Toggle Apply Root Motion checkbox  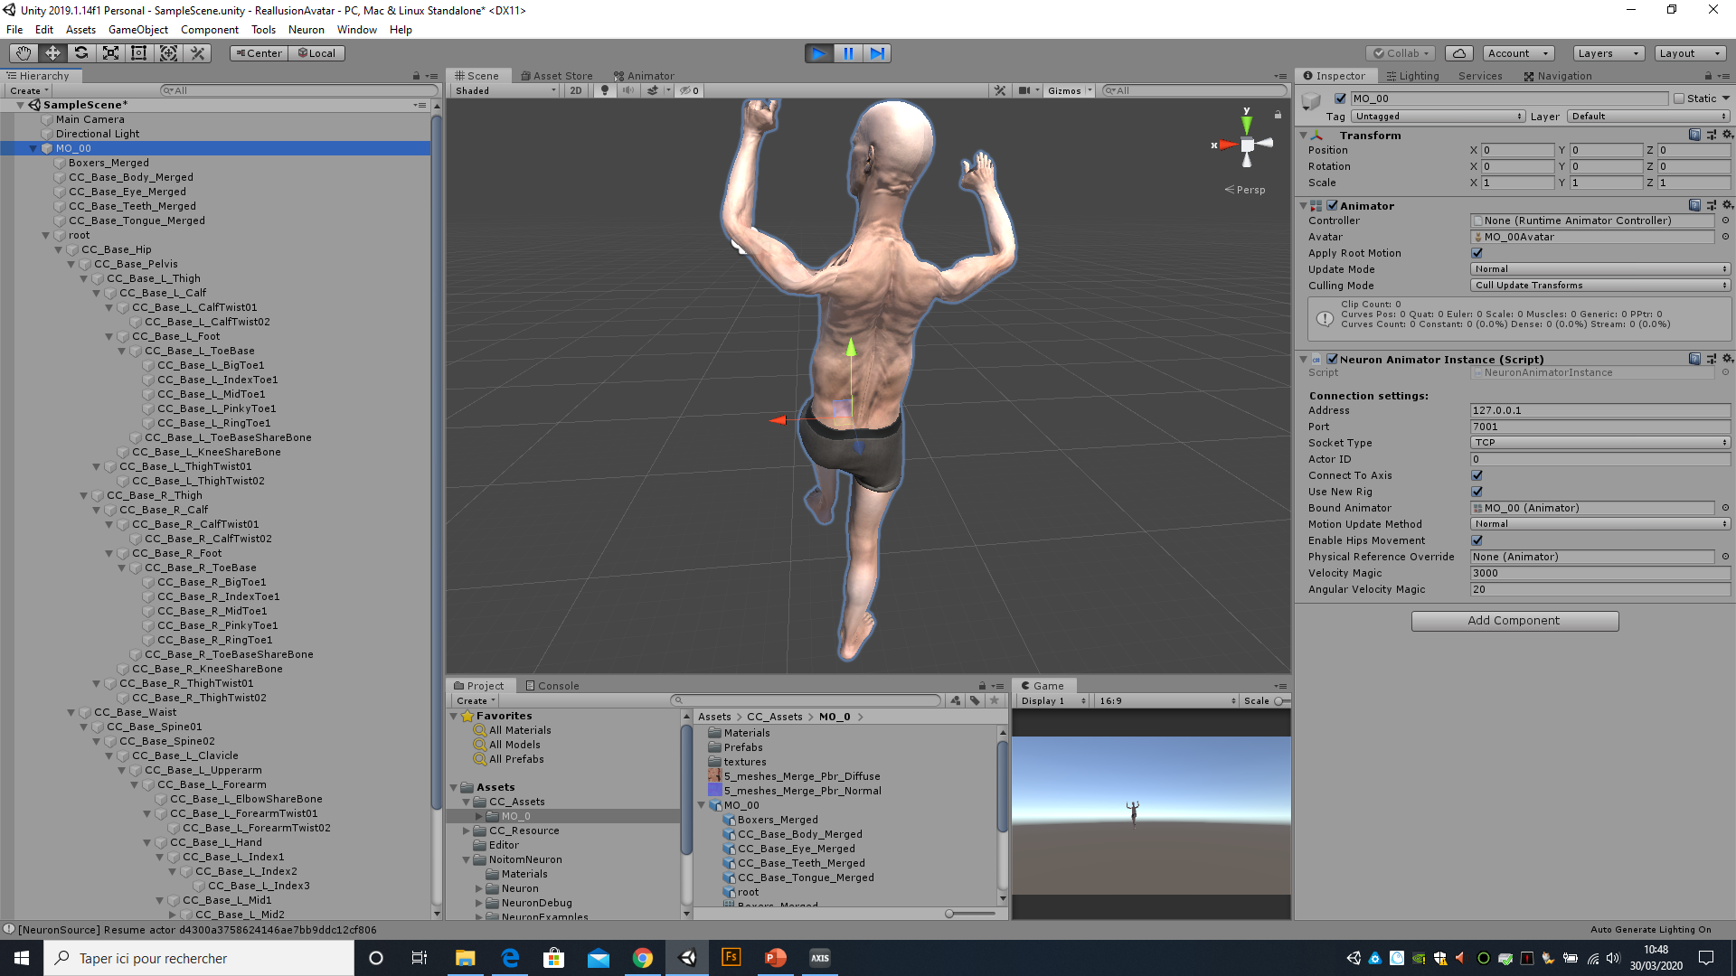pyautogui.click(x=1477, y=253)
